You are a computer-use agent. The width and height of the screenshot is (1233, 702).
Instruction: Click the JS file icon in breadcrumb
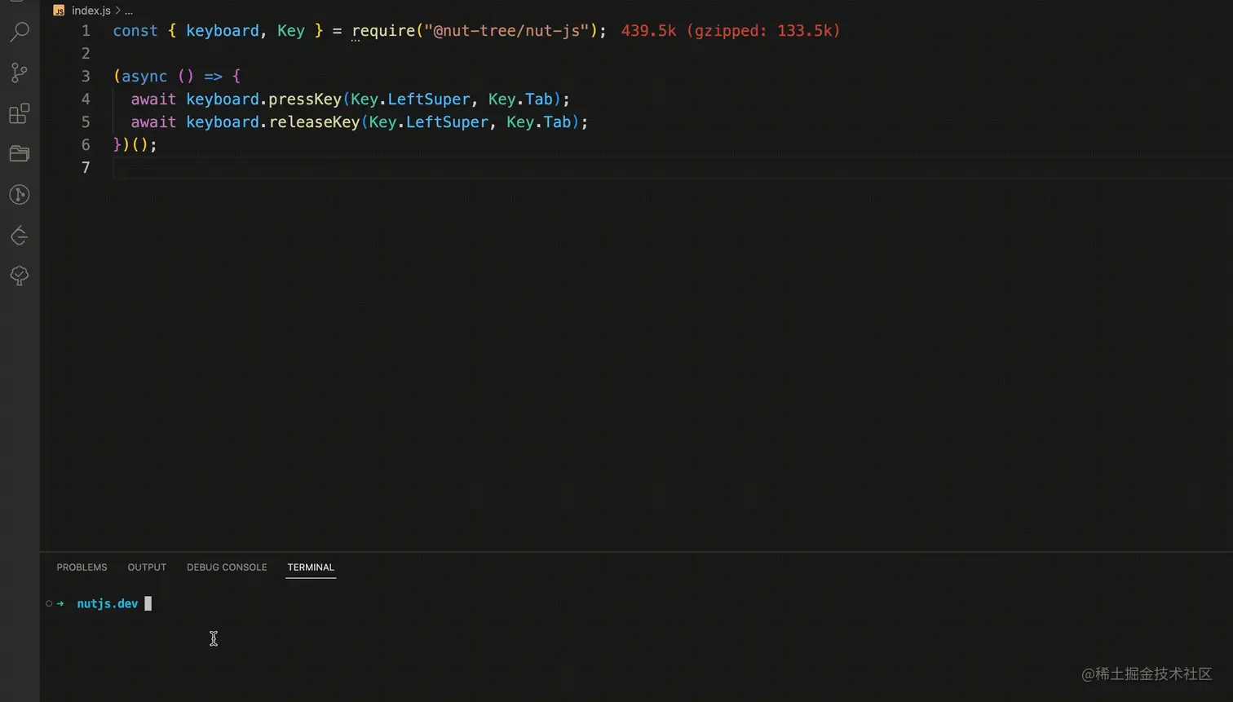tap(58, 11)
